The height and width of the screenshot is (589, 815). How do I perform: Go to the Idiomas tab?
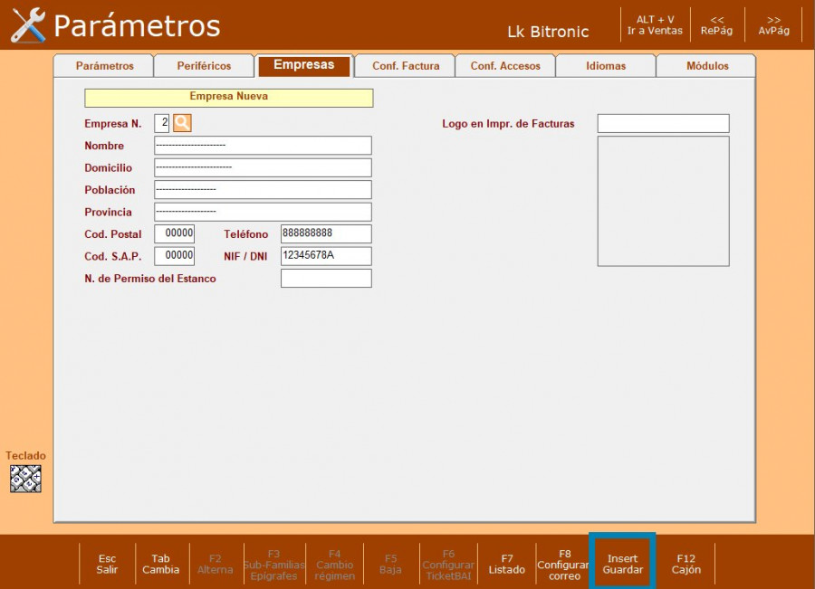click(605, 66)
